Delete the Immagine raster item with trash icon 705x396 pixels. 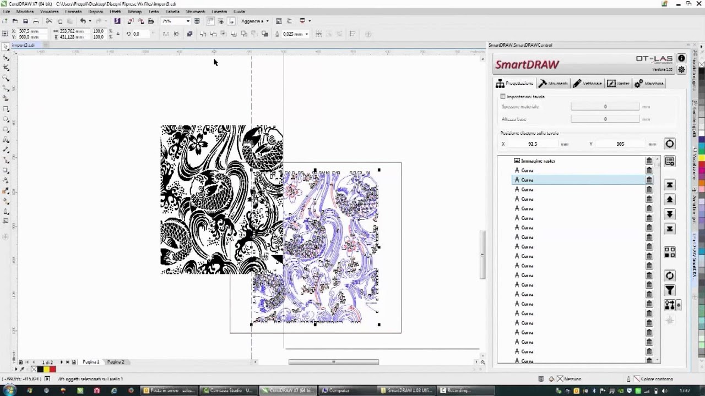click(x=649, y=161)
